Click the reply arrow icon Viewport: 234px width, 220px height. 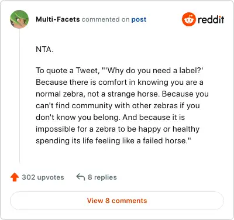point(81,177)
